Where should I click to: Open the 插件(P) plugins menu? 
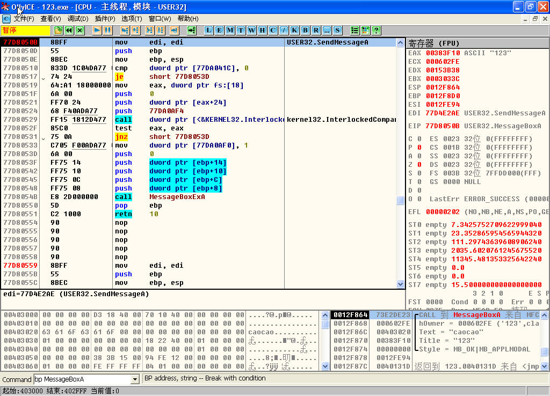[x=105, y=19]
